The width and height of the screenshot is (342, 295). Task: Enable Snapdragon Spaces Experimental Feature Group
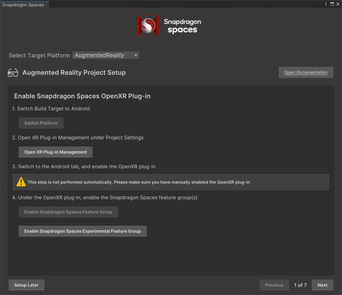83,231
